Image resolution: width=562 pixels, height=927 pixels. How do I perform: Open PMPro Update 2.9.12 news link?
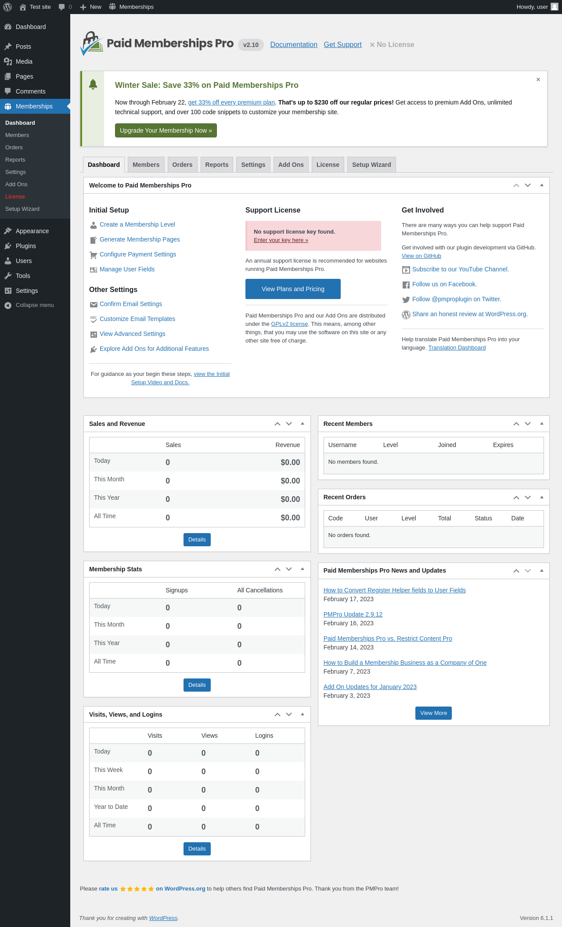click(x=353, y=614)
